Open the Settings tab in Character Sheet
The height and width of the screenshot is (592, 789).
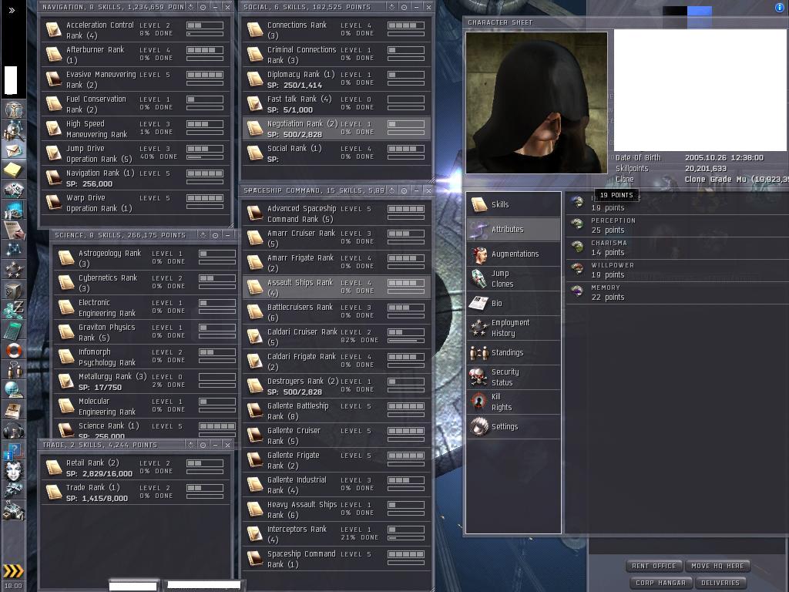click(x=513, y=426)
